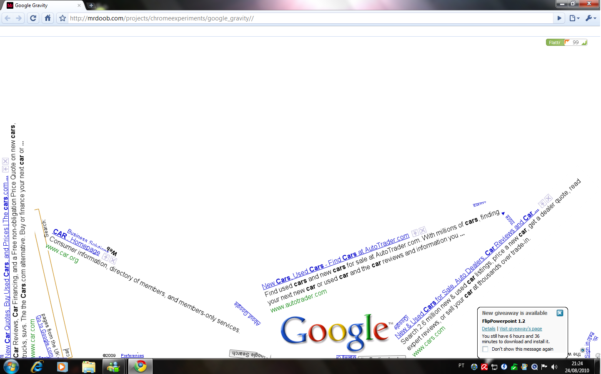Click the fallen Google logo
The image size is (601, 374).
[336, 332]
